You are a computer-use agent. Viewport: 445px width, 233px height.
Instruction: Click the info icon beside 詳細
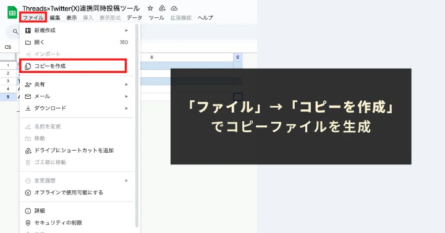click(28, 211)
